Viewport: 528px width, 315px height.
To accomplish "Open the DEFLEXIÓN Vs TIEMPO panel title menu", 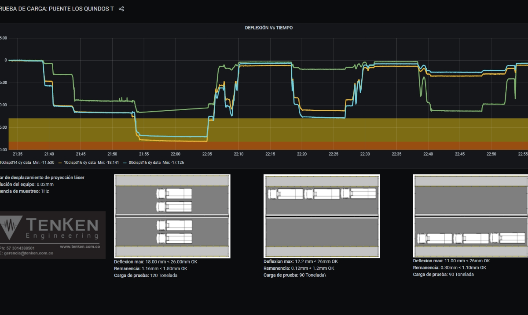I will coord(269,28).
